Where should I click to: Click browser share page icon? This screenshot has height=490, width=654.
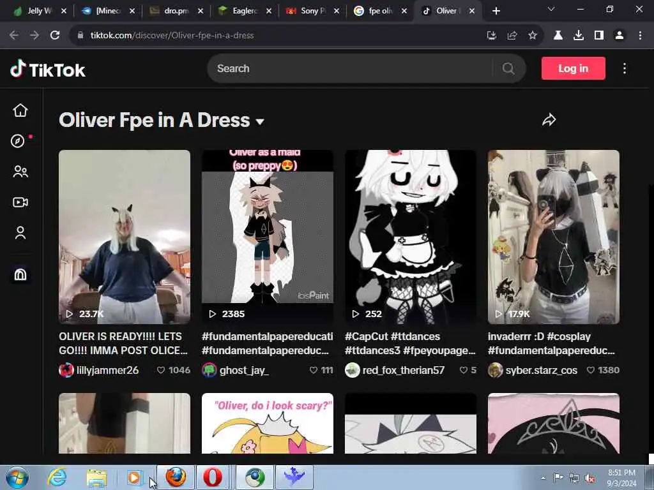[x=512, y=36]
